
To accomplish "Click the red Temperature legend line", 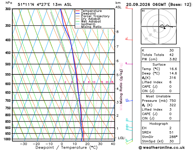I will click(78, 11).
